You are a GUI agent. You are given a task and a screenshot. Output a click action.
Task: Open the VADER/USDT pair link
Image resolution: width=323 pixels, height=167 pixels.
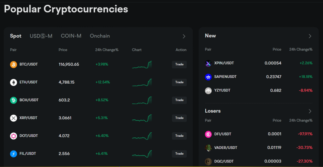tap(226, 148)
